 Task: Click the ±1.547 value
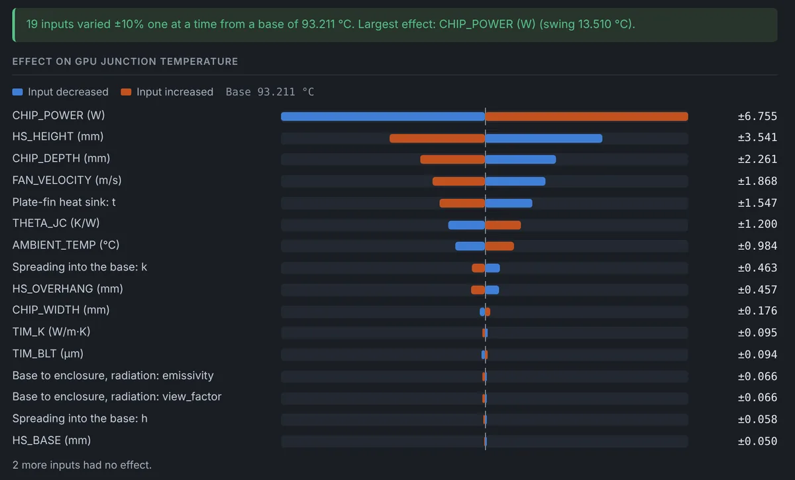[x=757, y=203]
